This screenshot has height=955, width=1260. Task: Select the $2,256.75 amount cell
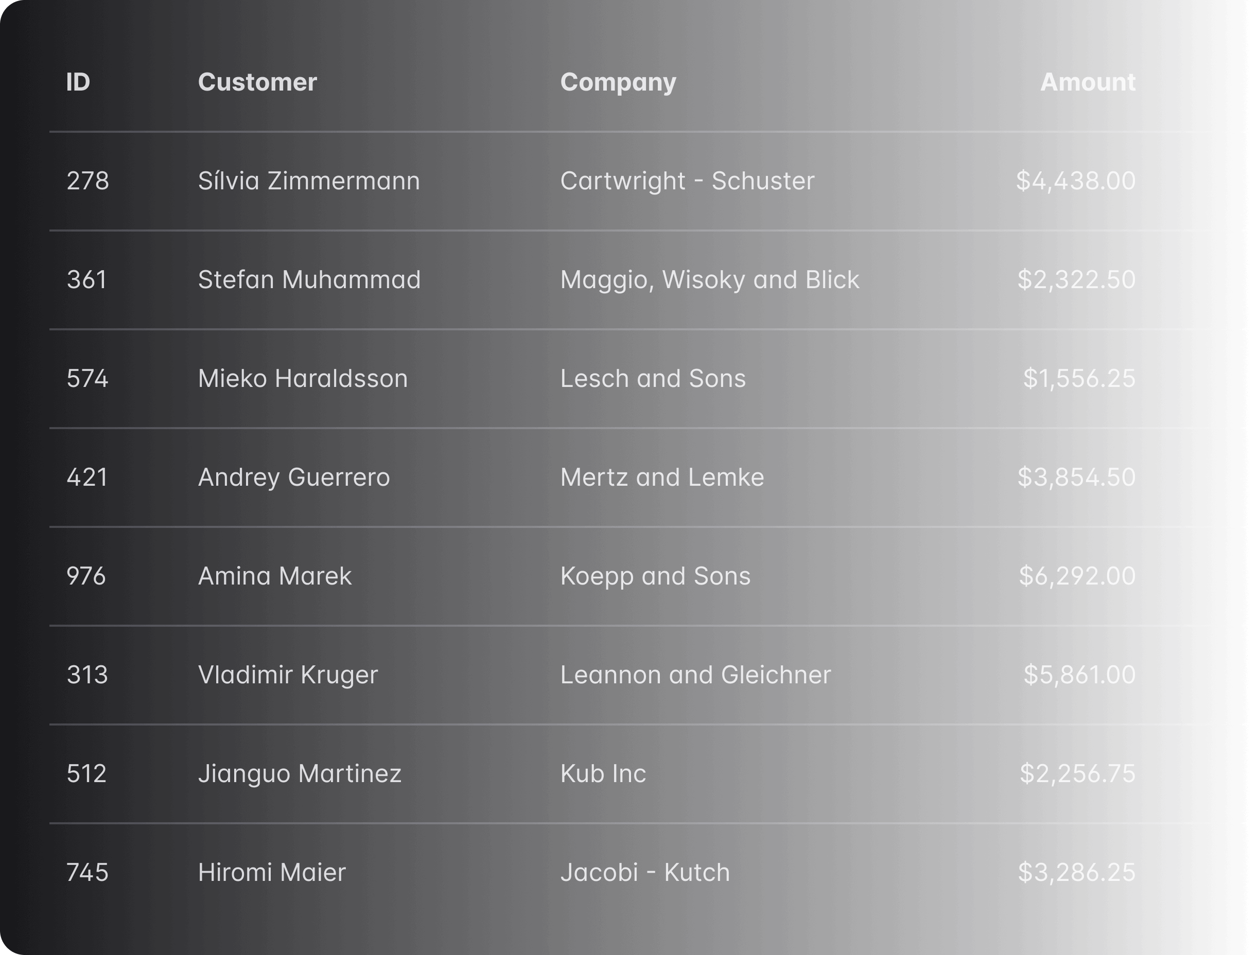click(x=1077, y=773)
